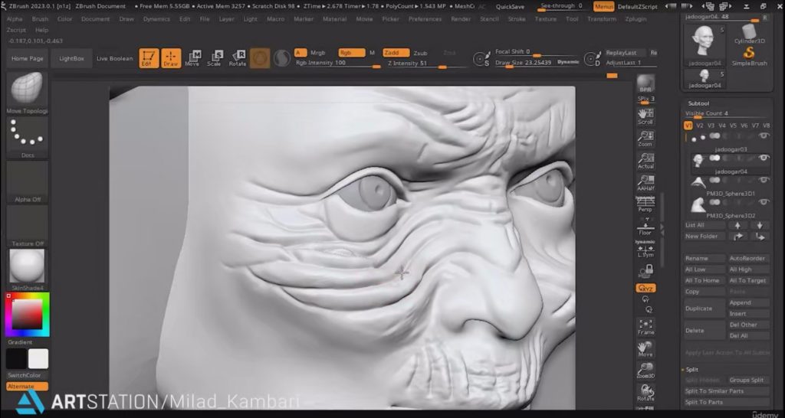The width and height of the screenshot is (785, 418).
Task: Click the sphere material preview icon beside Gizmo
Action: (x=282, y=58)
